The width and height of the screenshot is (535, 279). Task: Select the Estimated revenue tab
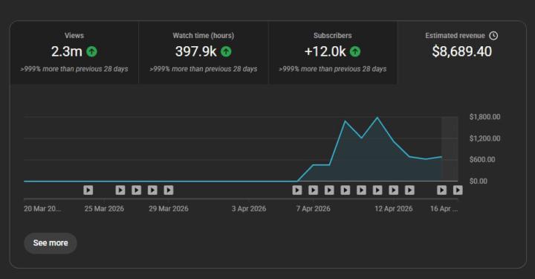point(461,53)
